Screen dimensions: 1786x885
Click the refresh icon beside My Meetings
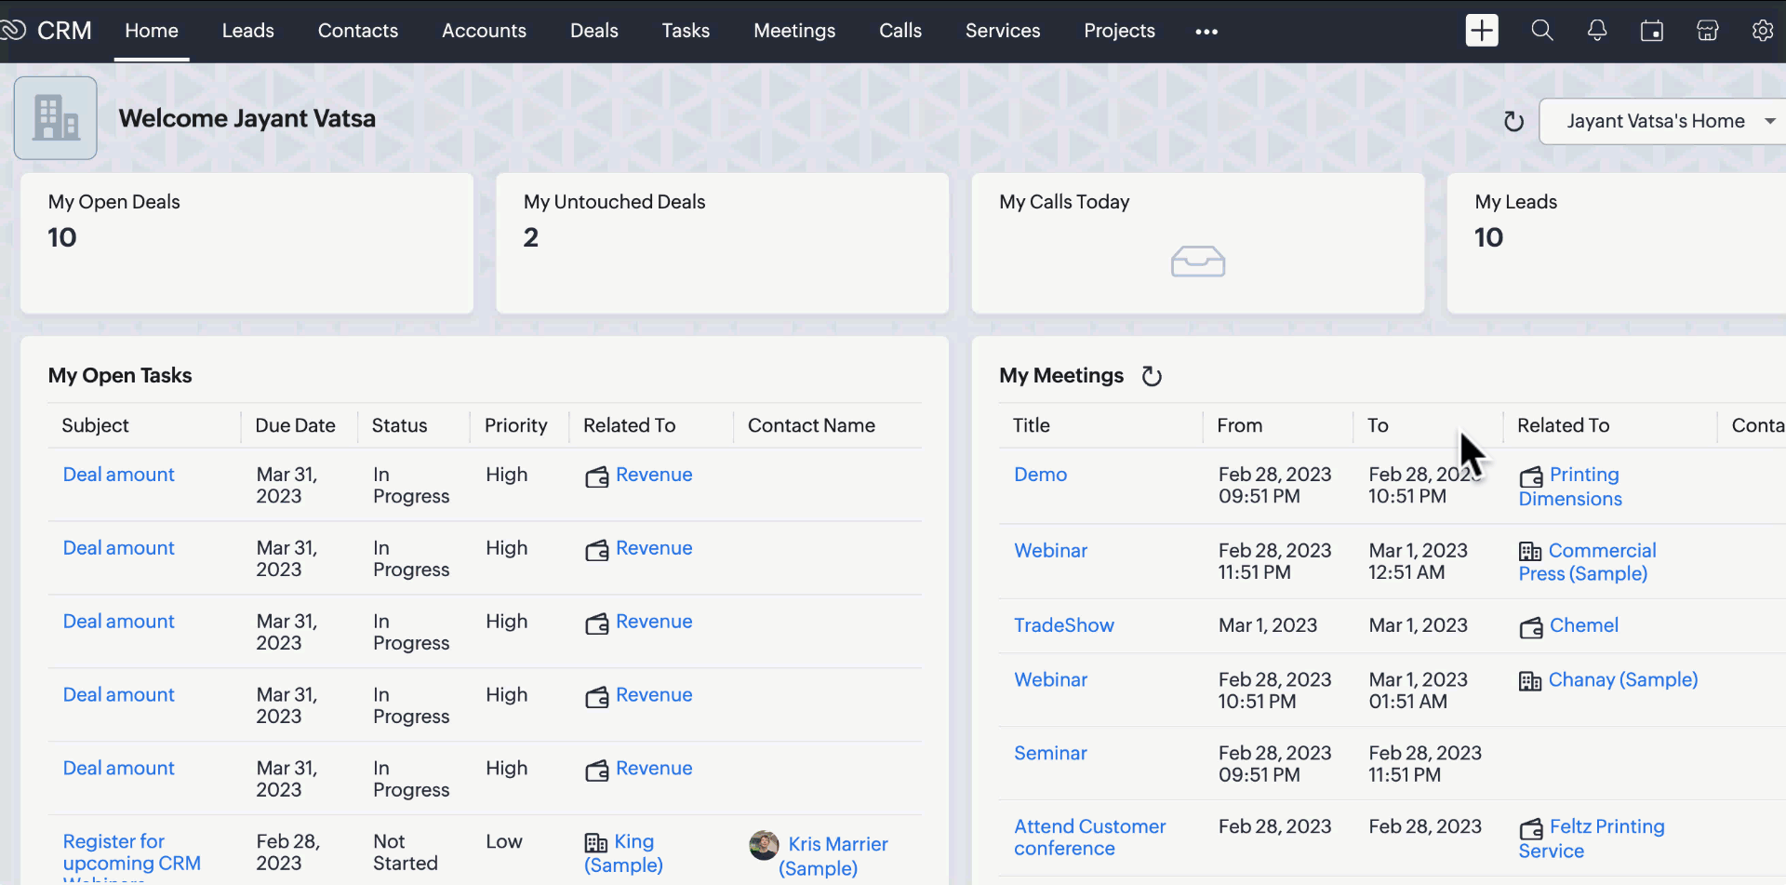[x=1152, y=376]
